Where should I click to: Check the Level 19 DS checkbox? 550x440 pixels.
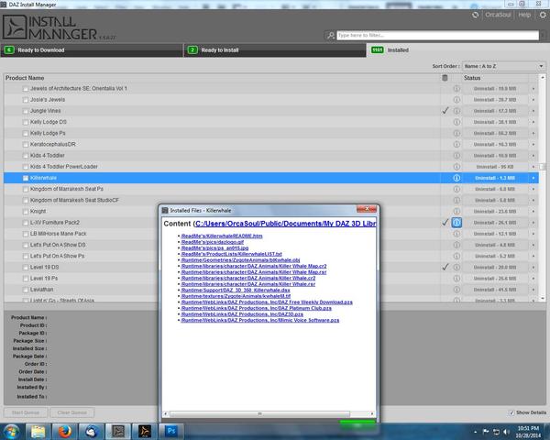26,268
